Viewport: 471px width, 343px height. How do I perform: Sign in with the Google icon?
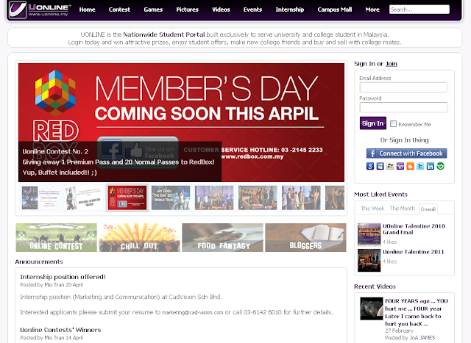click(x=370, y=166)
